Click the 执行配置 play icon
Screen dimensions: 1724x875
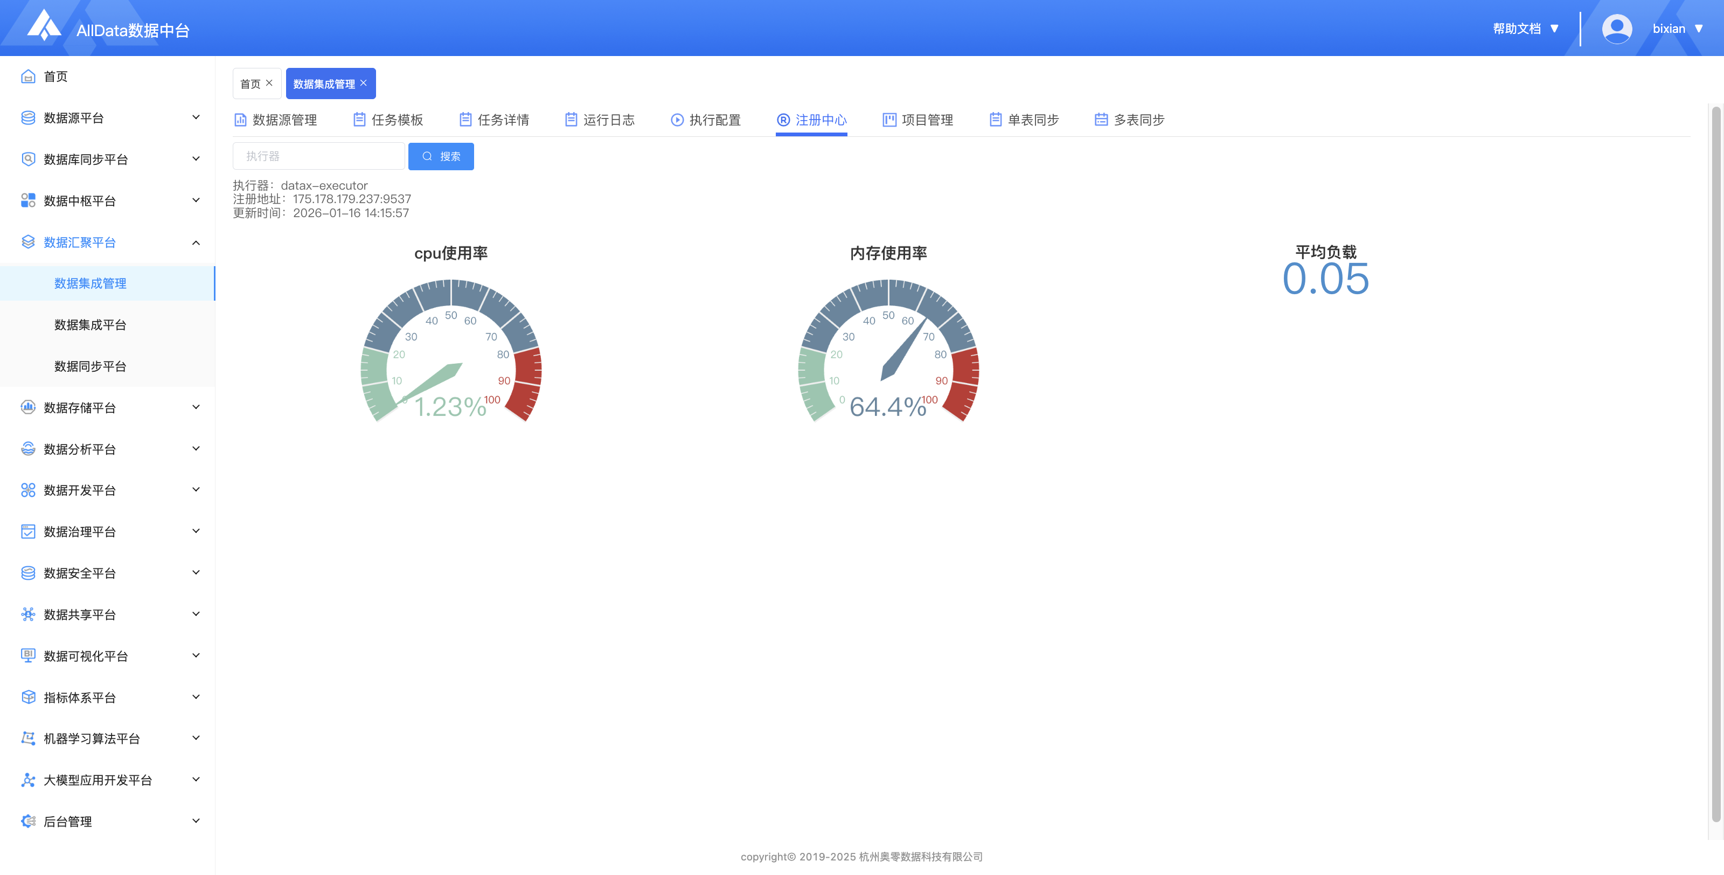[x=677, y=120]
